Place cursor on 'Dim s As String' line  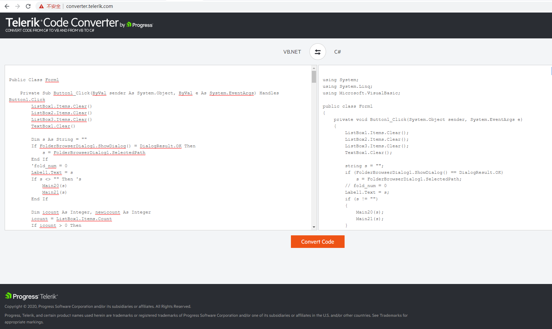(x=59, y=139)
